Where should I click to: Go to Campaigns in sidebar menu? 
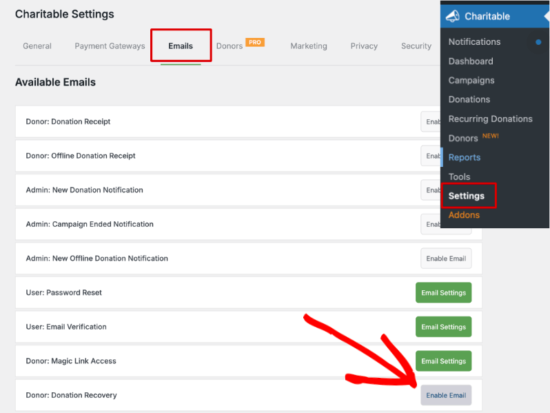tap(471, 81)
